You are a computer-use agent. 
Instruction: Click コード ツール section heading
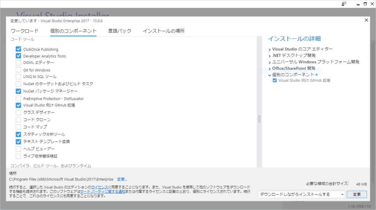(22, 39)
